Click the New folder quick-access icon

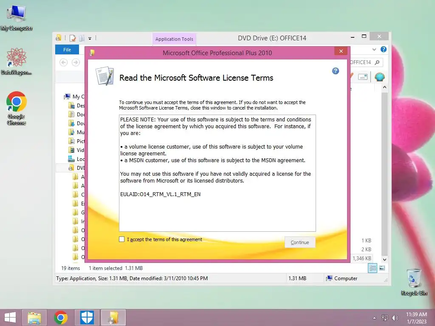[x=82, y=38]
